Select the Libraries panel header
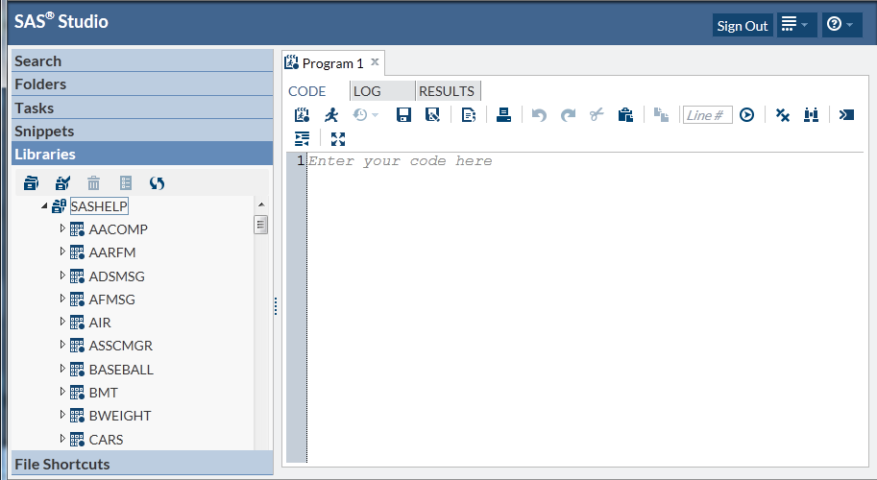Viewport: 877px width, 480px height. click(142, 154)
